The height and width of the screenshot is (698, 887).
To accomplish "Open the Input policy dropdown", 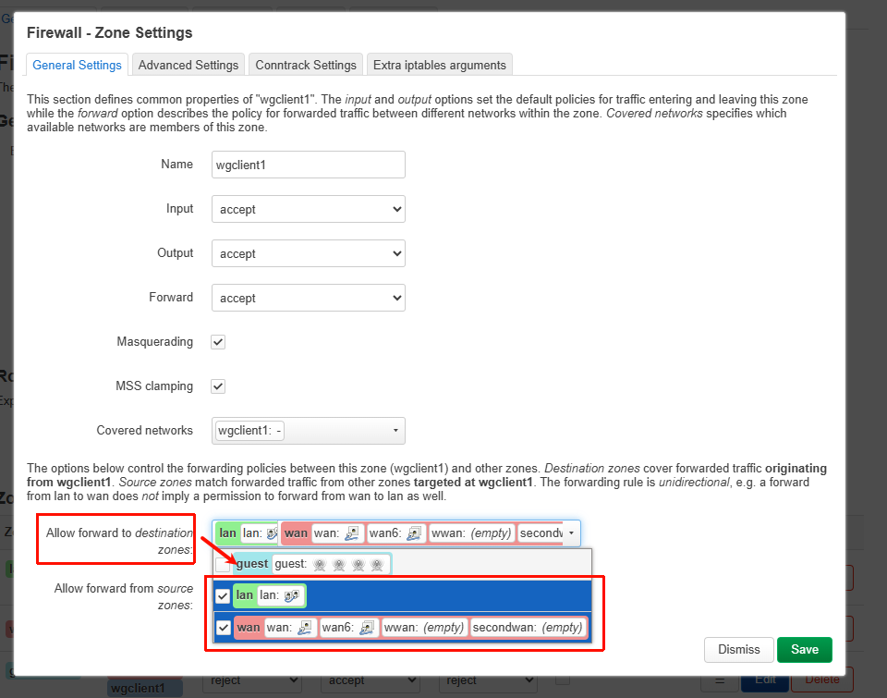I will [x=308, y=209].
